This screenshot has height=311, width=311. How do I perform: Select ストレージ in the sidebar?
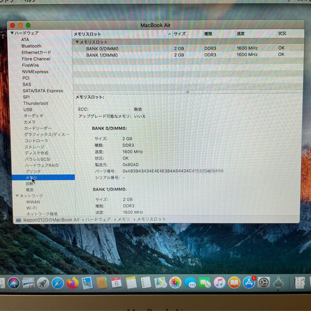[35, 147]
